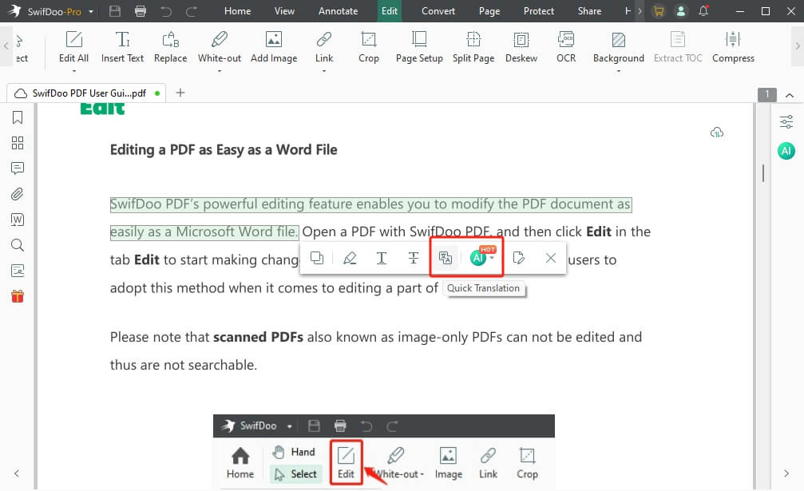Expand the Link dropdown arrow
The image size is (804, 491).
(324, 71)
